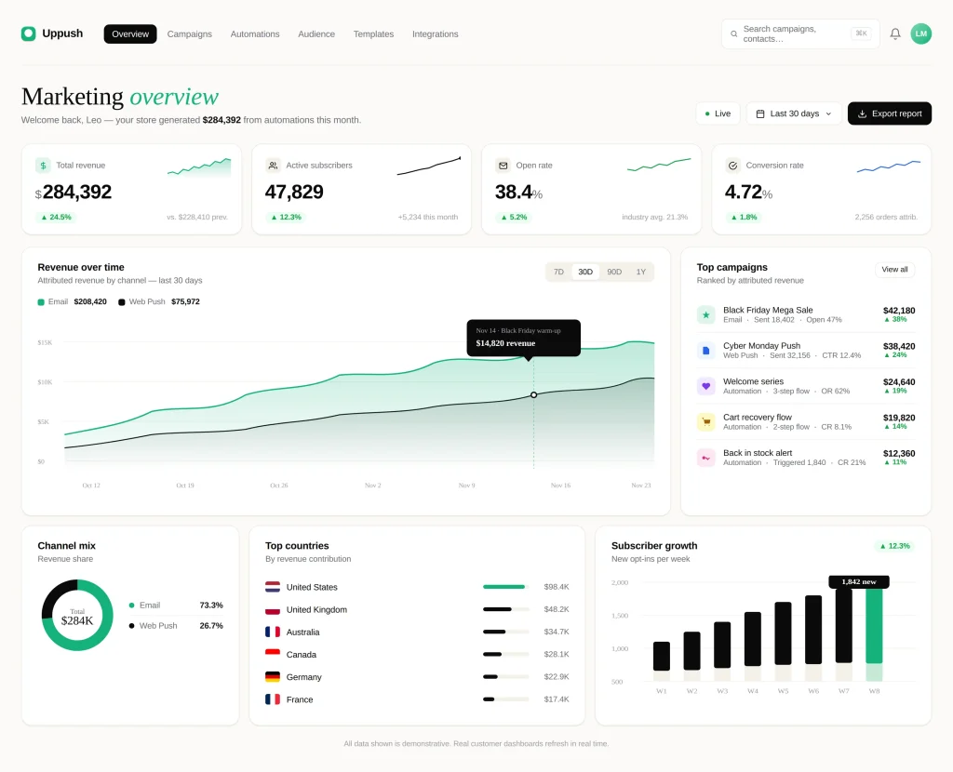Screen dimensions: 953x772
Task: Click the Export report button
Action: [x=889, y=113]
